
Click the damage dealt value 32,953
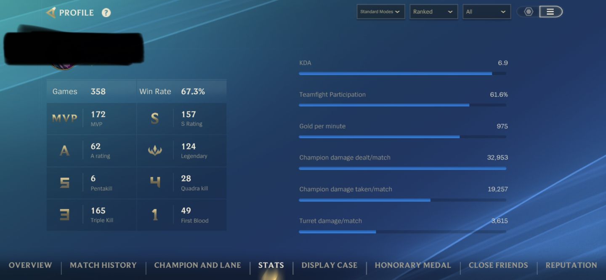pos(497,157)
